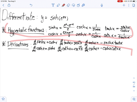The image size is (137, 102).
Task: Select the Shapes tool
Action: click(x=78, y=5)
